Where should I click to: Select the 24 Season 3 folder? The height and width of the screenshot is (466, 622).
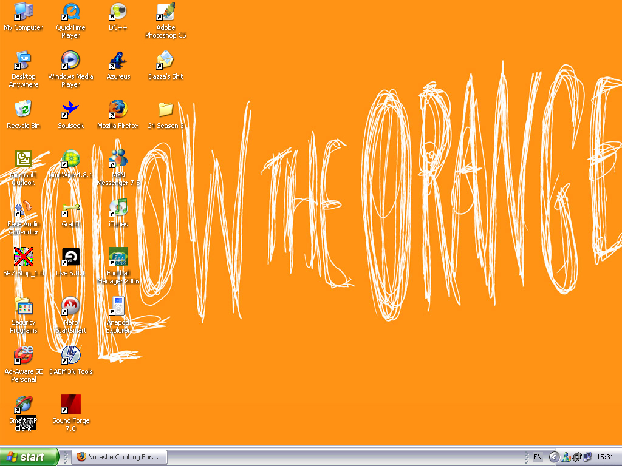165,110
